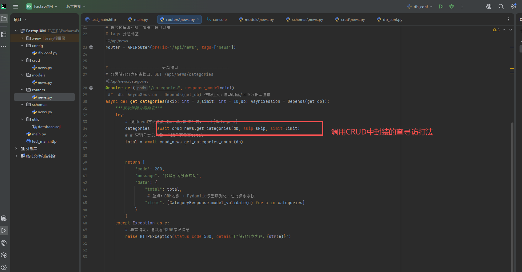Click line number 39 in gutter
522x272 pixels.
(x=85, y=162)
